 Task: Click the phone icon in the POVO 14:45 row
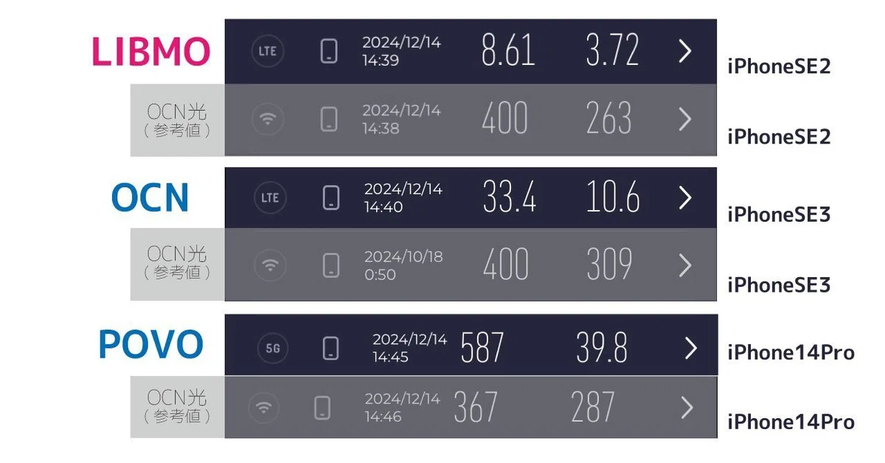coord(331,348)
